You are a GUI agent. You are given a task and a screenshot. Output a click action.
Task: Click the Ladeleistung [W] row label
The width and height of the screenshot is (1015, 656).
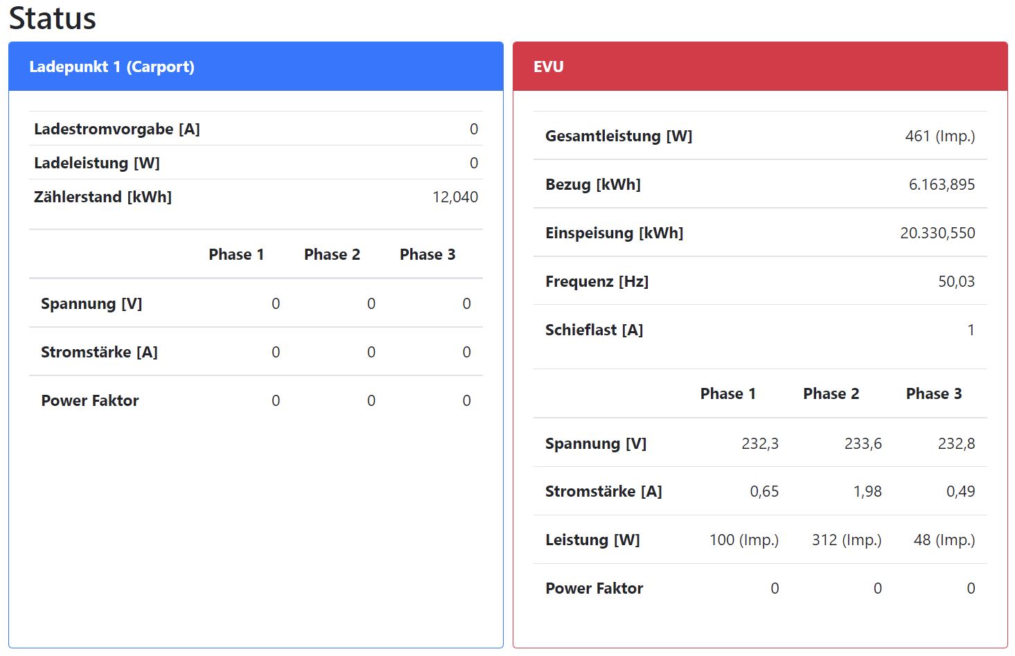[x=96, y=163]
